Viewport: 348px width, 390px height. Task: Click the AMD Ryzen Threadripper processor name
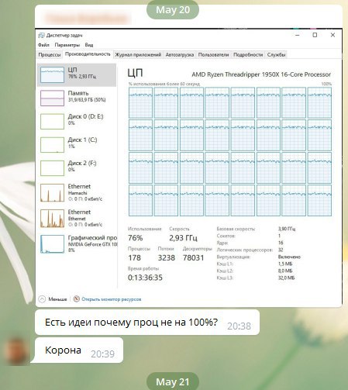261,74
